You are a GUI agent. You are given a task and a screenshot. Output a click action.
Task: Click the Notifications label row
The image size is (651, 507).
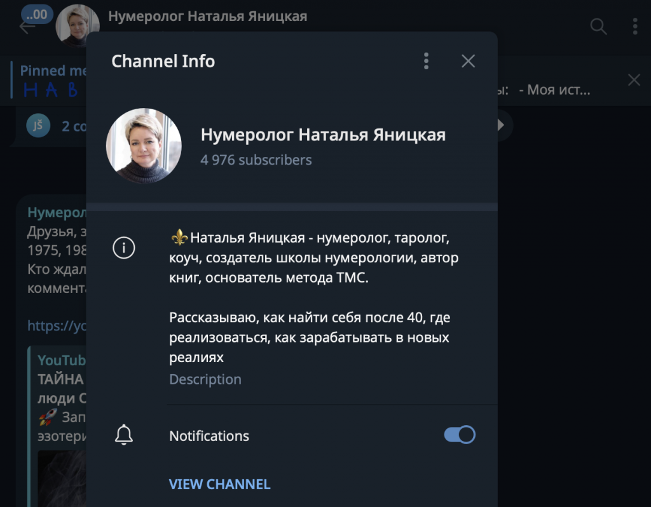coord(209,436)
